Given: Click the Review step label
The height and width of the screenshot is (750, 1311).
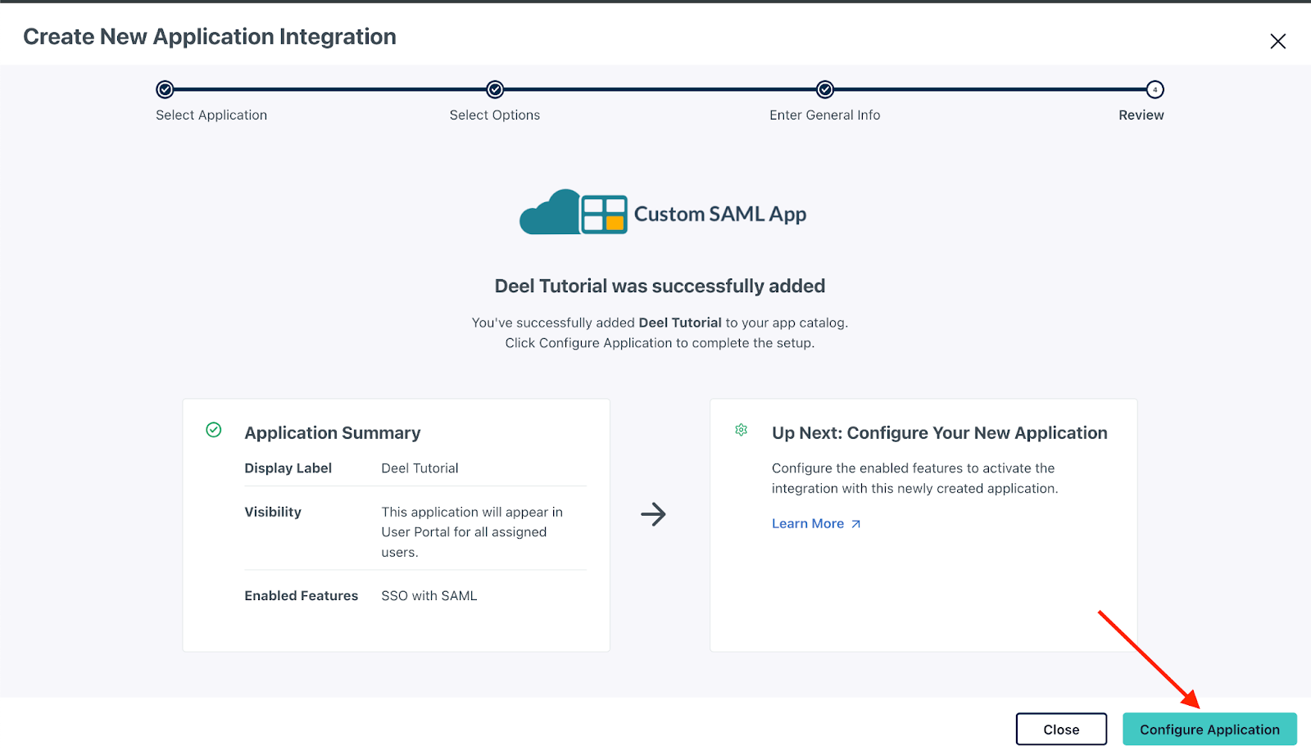Looking at the screenshot, I should [1141, 115].
